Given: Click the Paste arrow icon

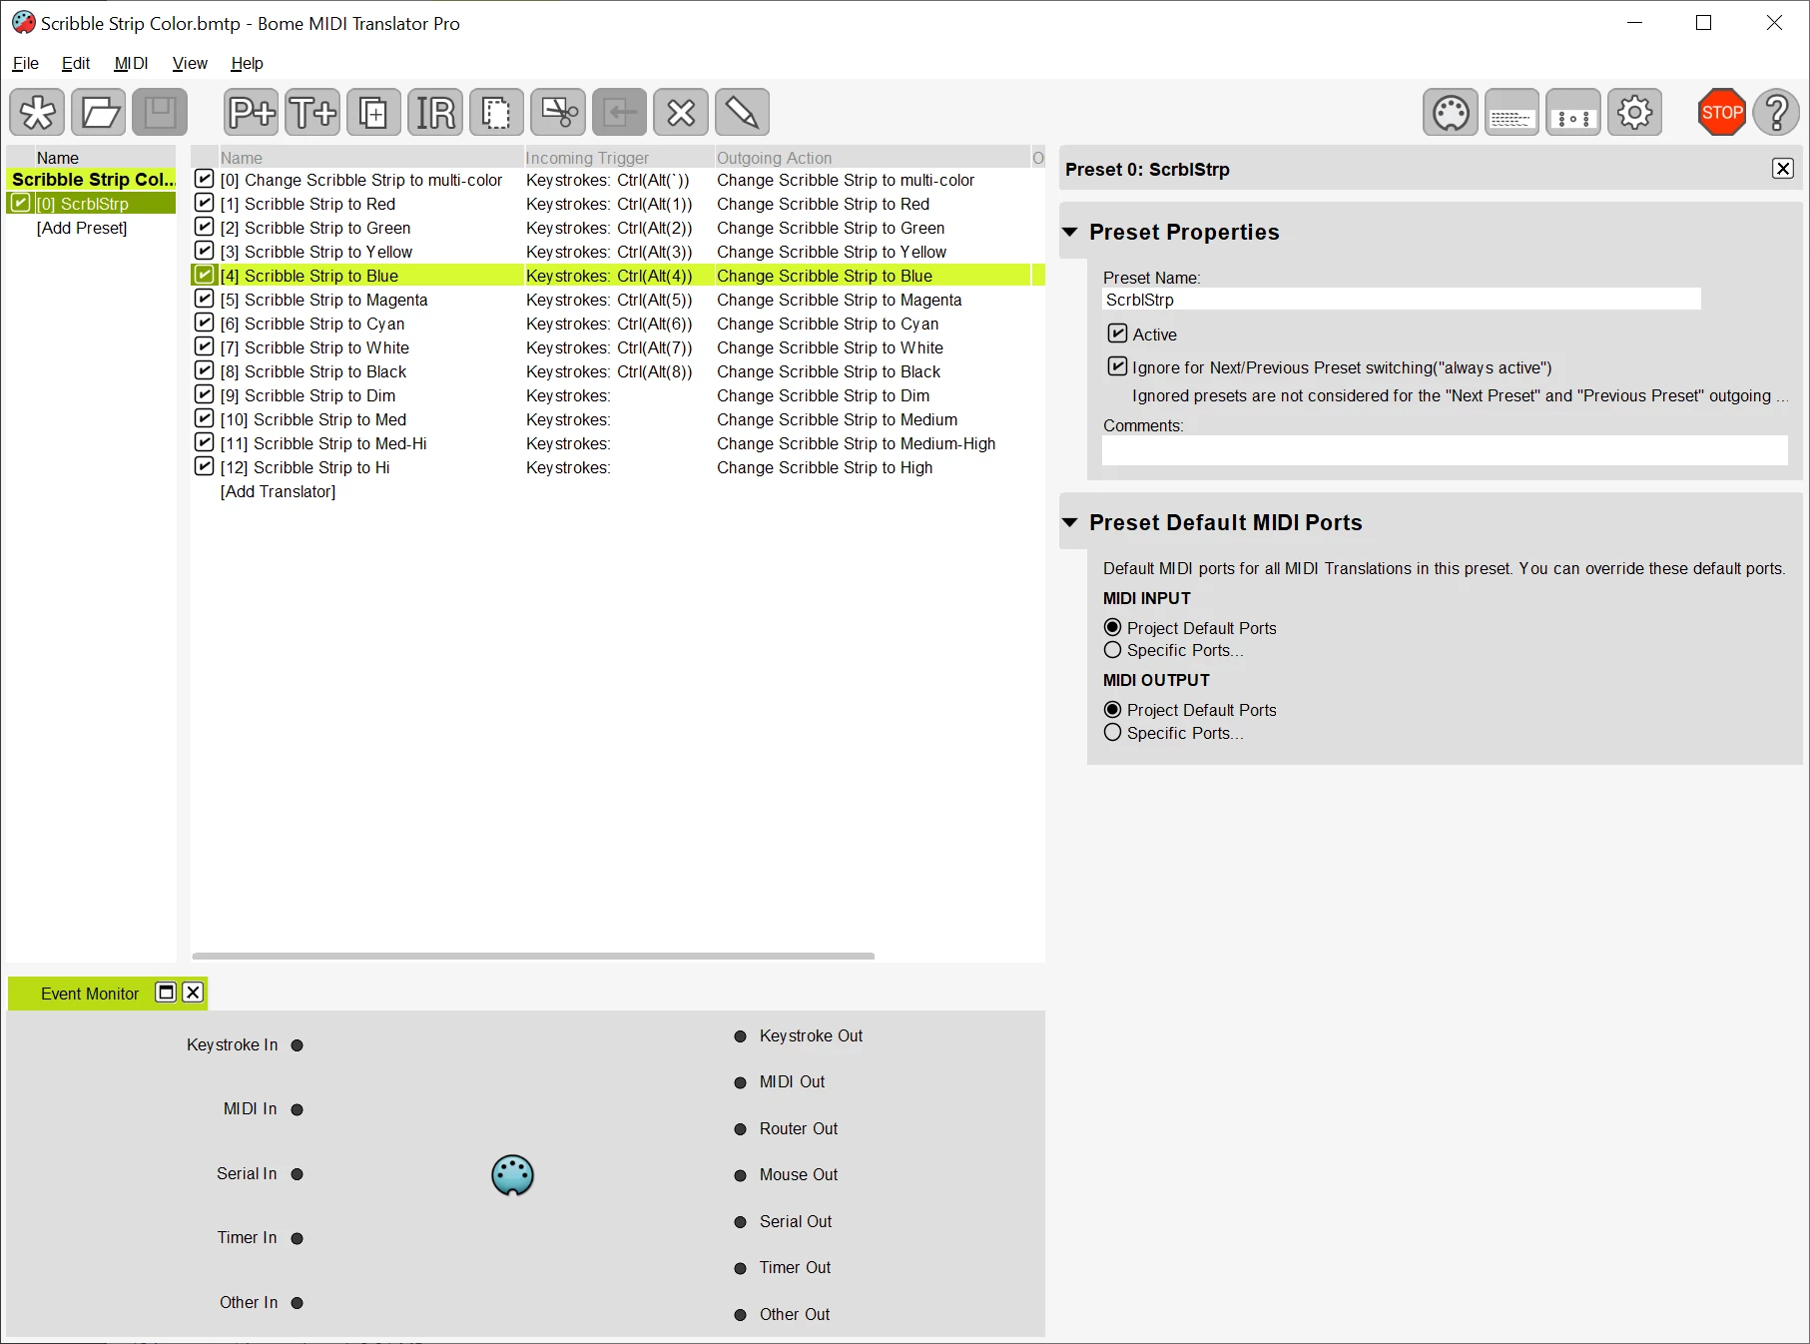Looking at the screenshot, I should pos(619,112).
